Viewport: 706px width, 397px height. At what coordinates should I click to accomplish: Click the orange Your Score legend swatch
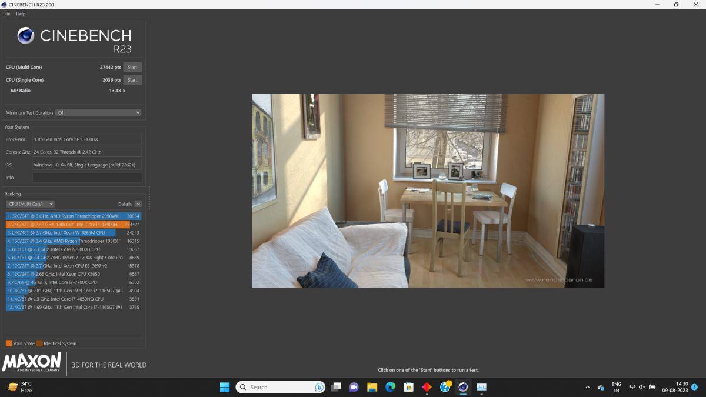pyautogui.click(x=9, y=343)
